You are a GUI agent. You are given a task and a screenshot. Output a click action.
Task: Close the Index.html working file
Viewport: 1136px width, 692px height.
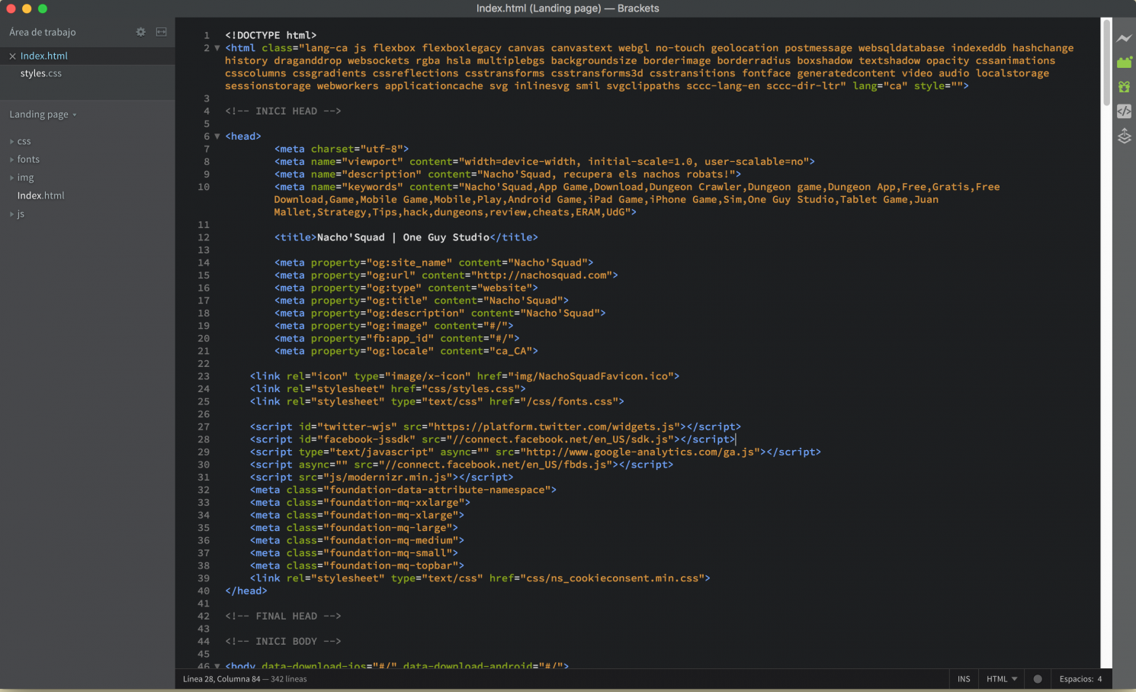pyautogui.click(x=12, y=56)
